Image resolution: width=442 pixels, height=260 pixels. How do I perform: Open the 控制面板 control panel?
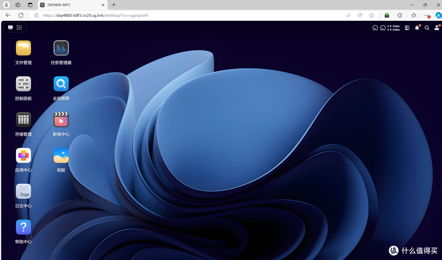[23, 84]
